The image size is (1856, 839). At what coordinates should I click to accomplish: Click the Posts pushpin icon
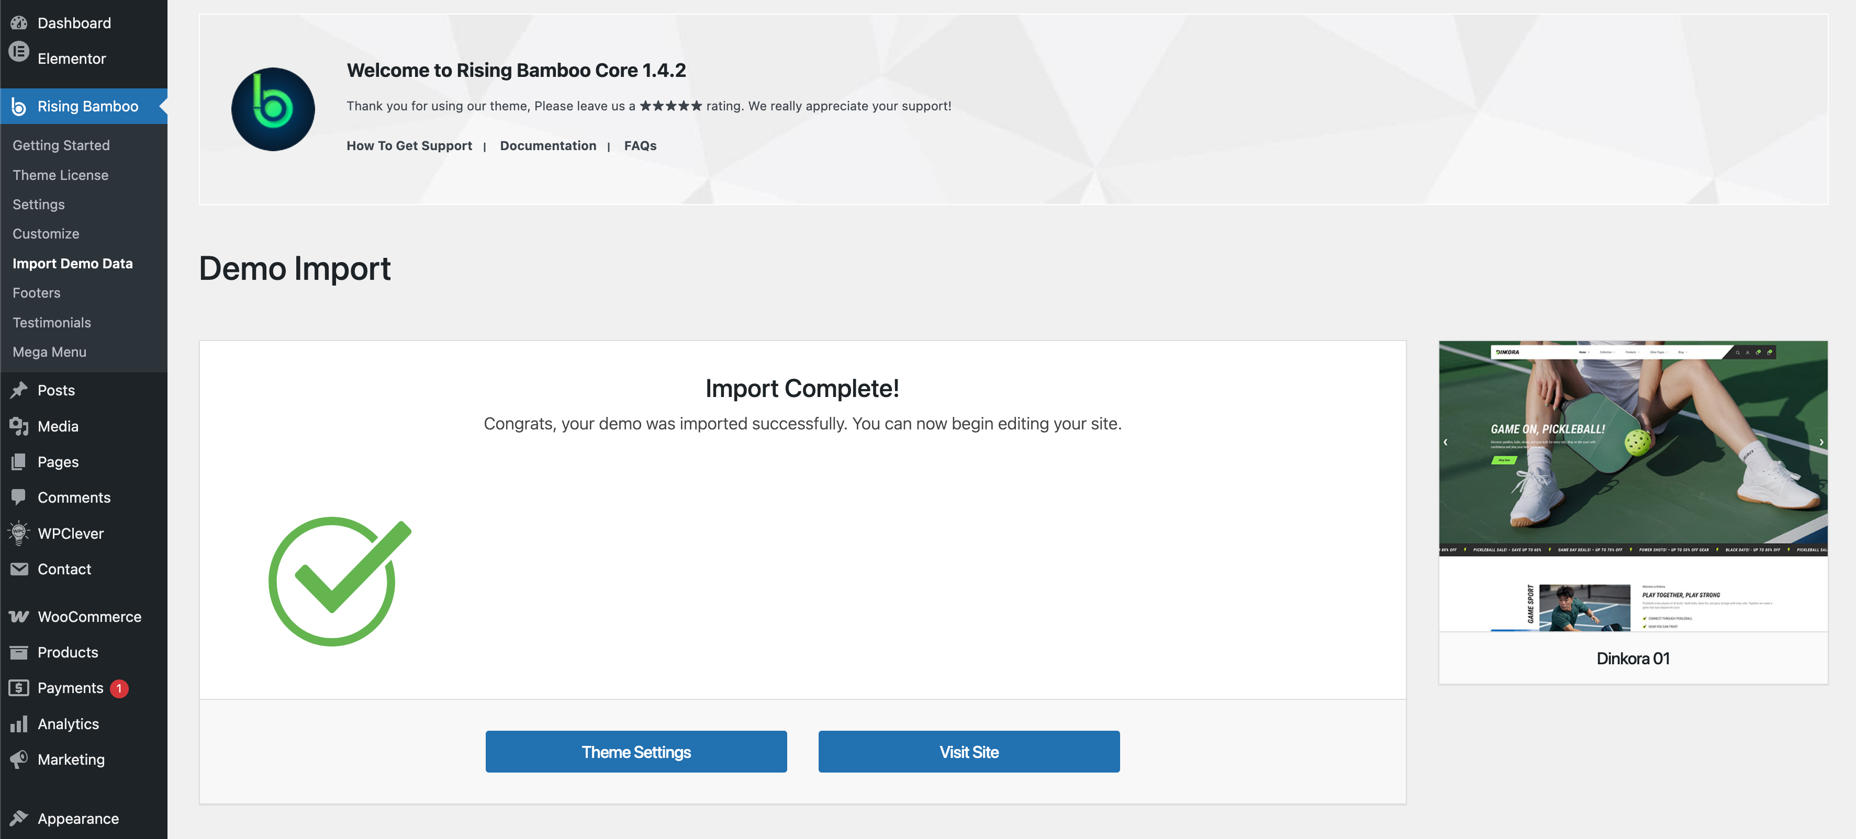pyautogui.click(x=19, y=390)
